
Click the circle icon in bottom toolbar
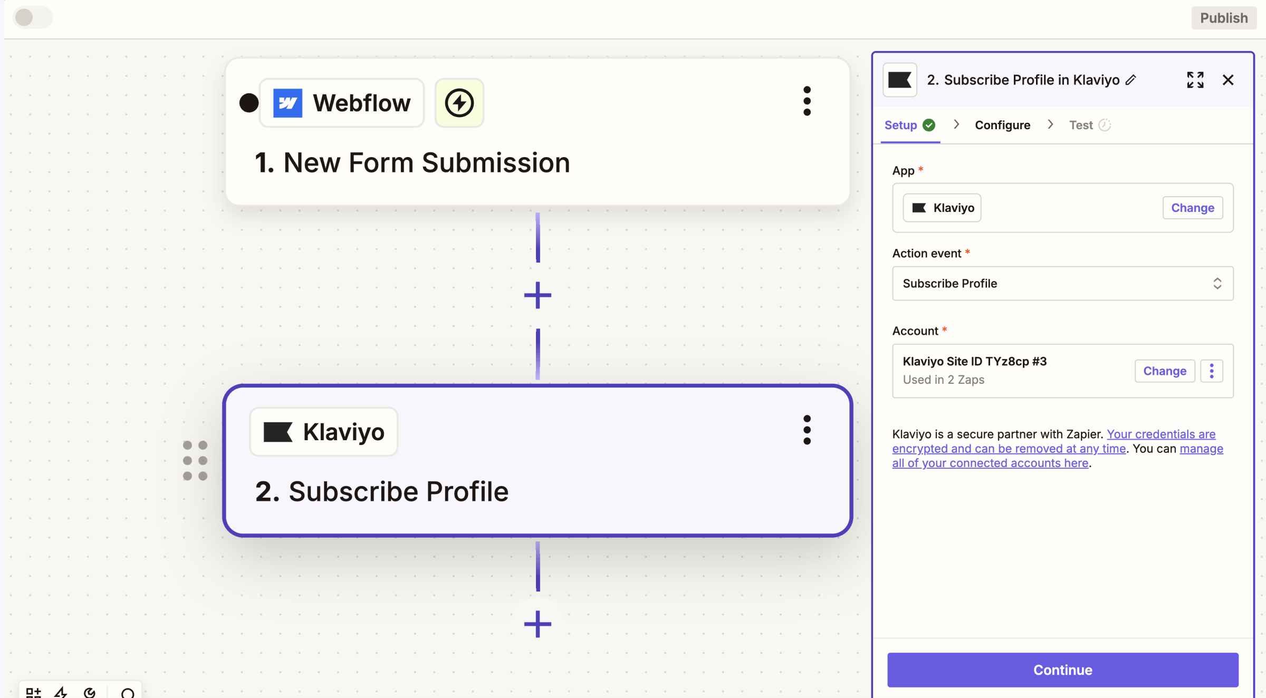[x=127, y=693]
